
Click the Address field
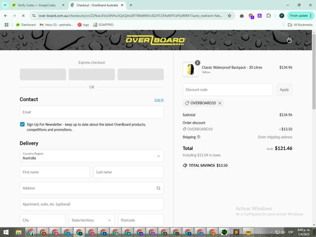[92, 188]
